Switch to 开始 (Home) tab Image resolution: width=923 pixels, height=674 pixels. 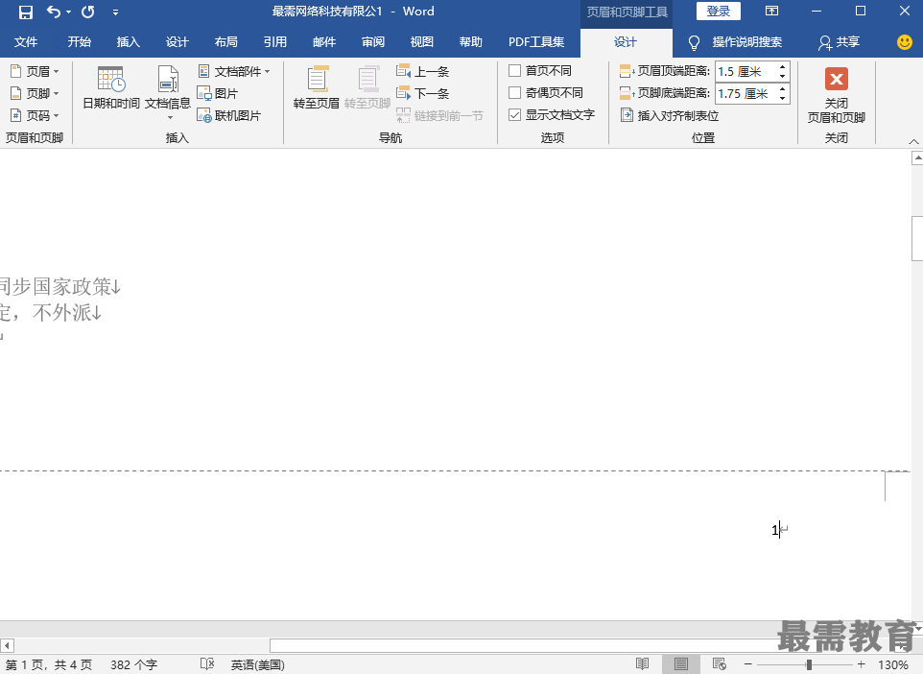[x=79, y=42]
